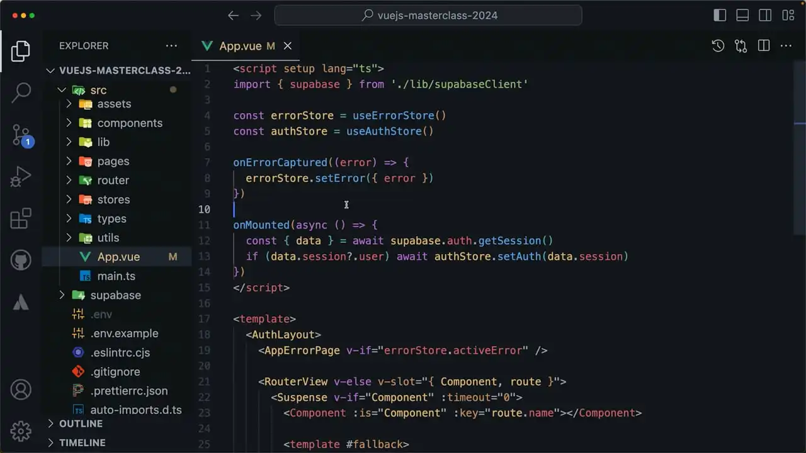Open the auto-imports.d.ts file
The width and height of the screenshot is (806, 453).
(x=116, y=410)
